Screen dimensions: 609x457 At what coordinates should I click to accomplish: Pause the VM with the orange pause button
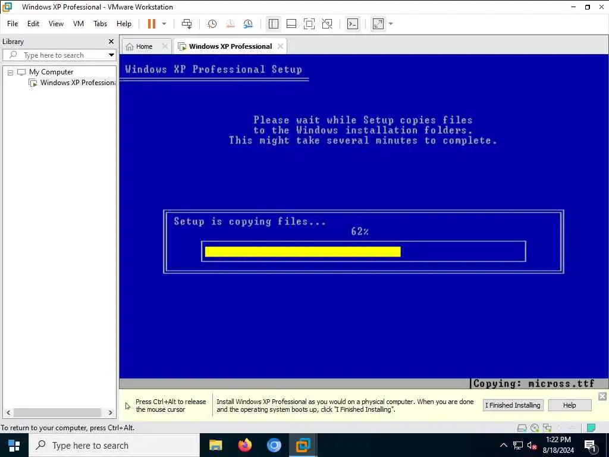(x=152, y=24)
